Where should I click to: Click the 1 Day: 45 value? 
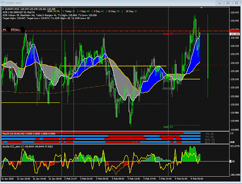pyautogui.click(x=84, y=11)
